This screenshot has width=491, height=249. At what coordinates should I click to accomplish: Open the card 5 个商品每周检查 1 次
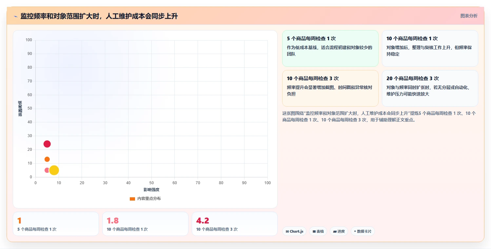330,48
